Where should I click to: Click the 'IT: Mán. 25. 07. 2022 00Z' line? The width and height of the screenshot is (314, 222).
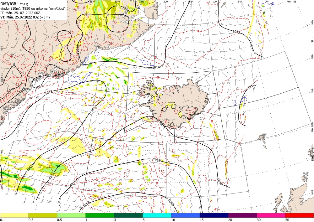click(x=20, y=13)
